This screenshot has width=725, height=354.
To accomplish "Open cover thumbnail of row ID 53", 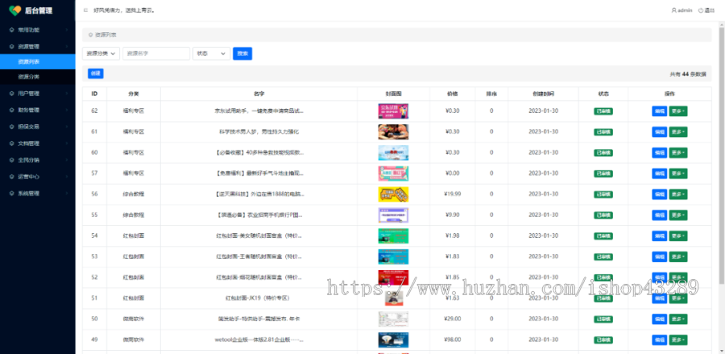I will click(393, 256).
